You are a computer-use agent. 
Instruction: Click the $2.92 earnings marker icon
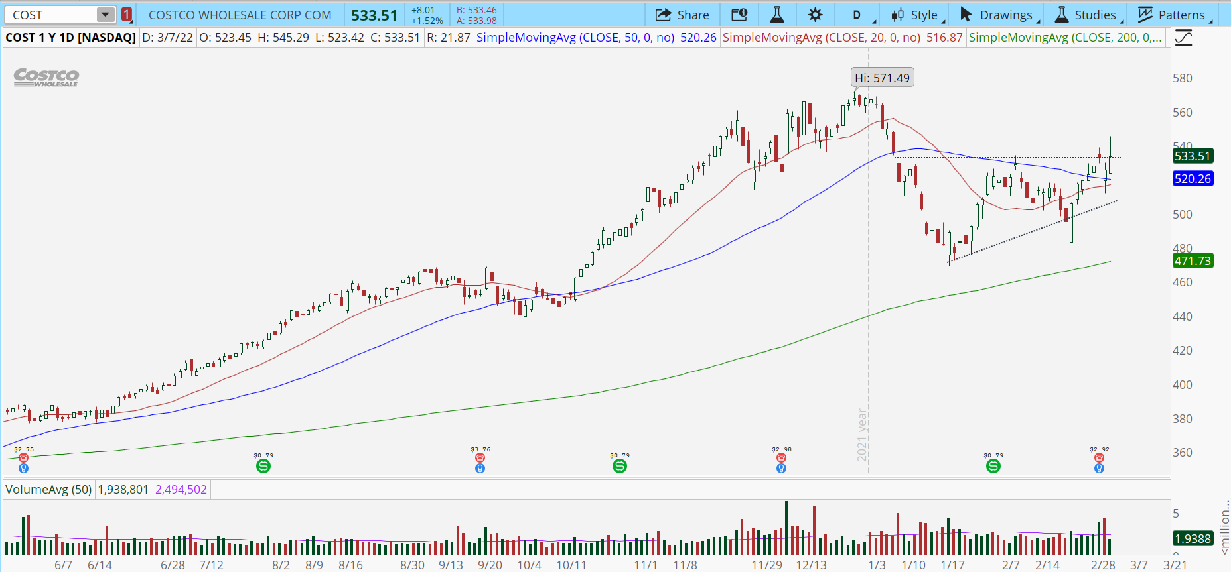click(1099, 457)
